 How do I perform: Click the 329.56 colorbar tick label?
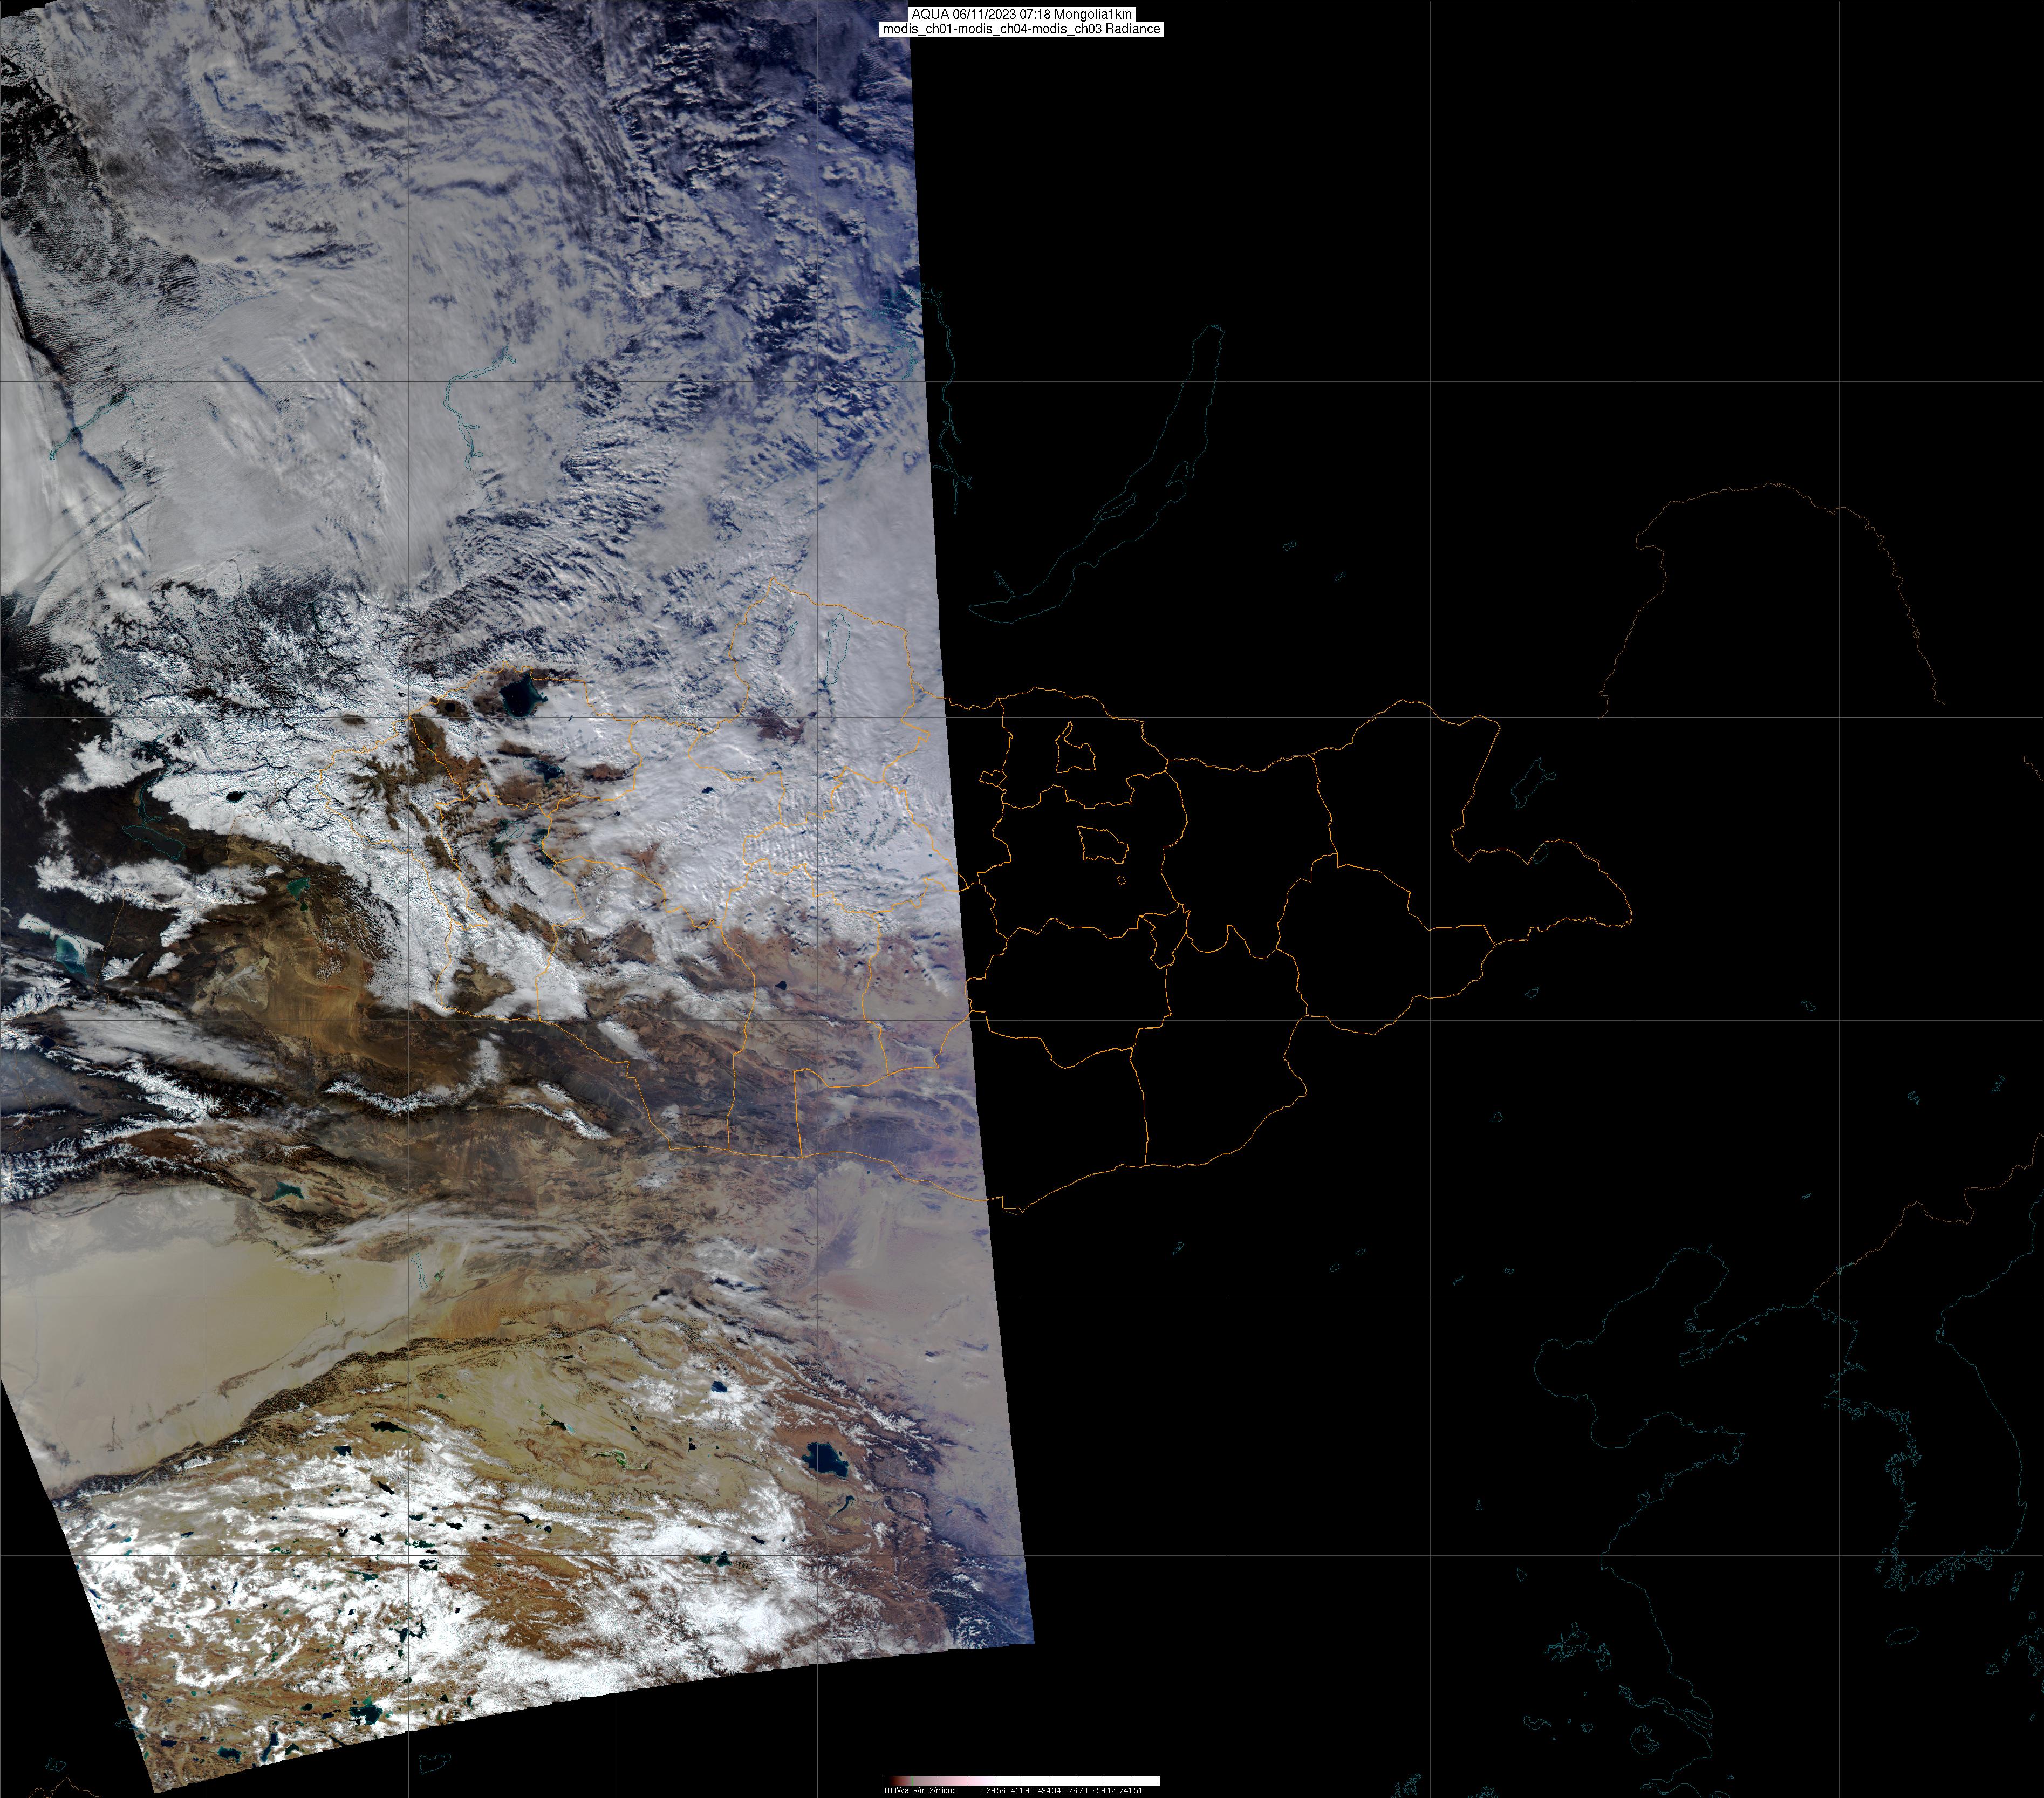[994, 1790]
